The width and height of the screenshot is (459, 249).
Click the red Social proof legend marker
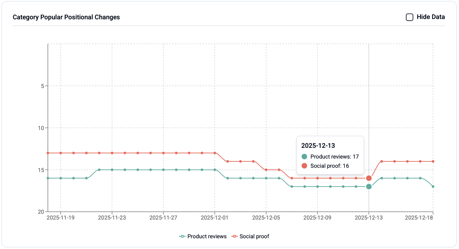(x=235, y=236)
